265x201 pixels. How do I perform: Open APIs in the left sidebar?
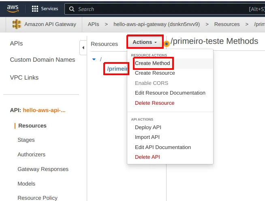[16, 43]
